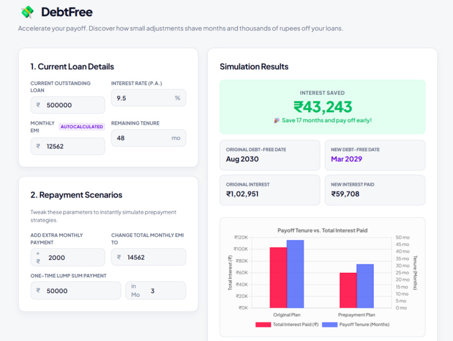This screenshot has width=453, height=341.
Task: Click the rupee icon in Monthly EMI field
Action: [38, 146]
